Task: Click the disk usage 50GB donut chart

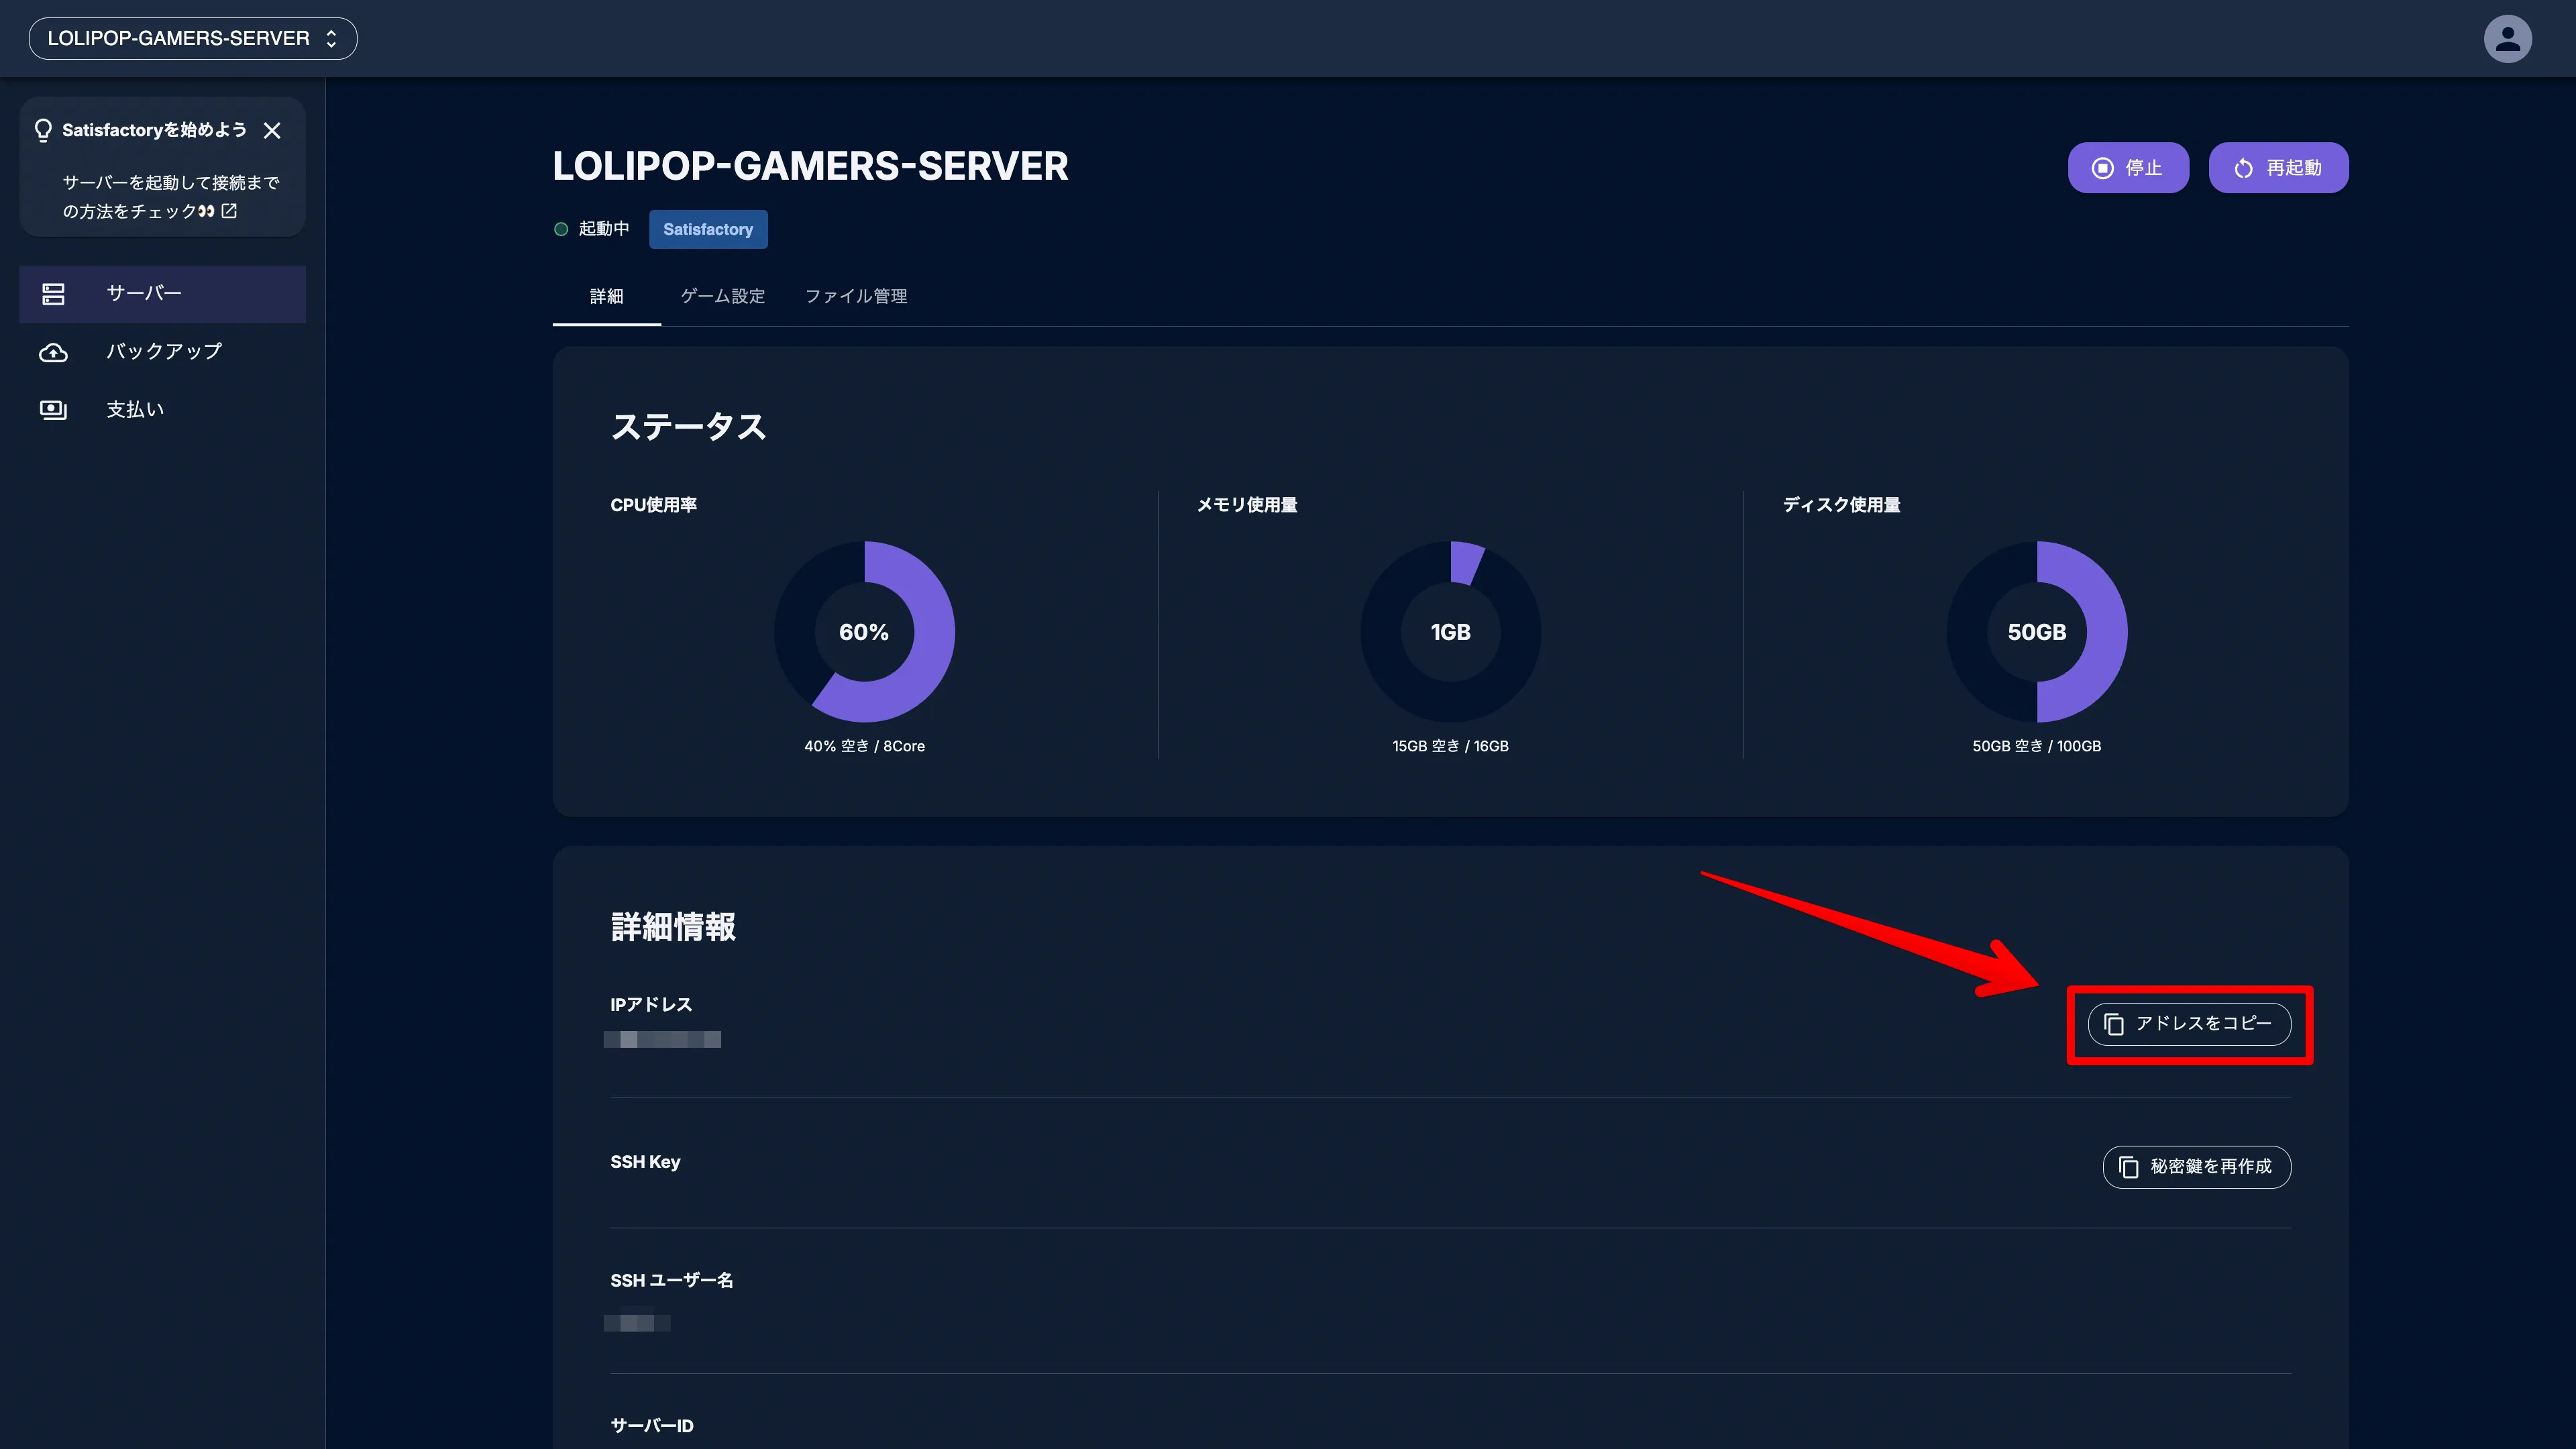Action: 2036,632
